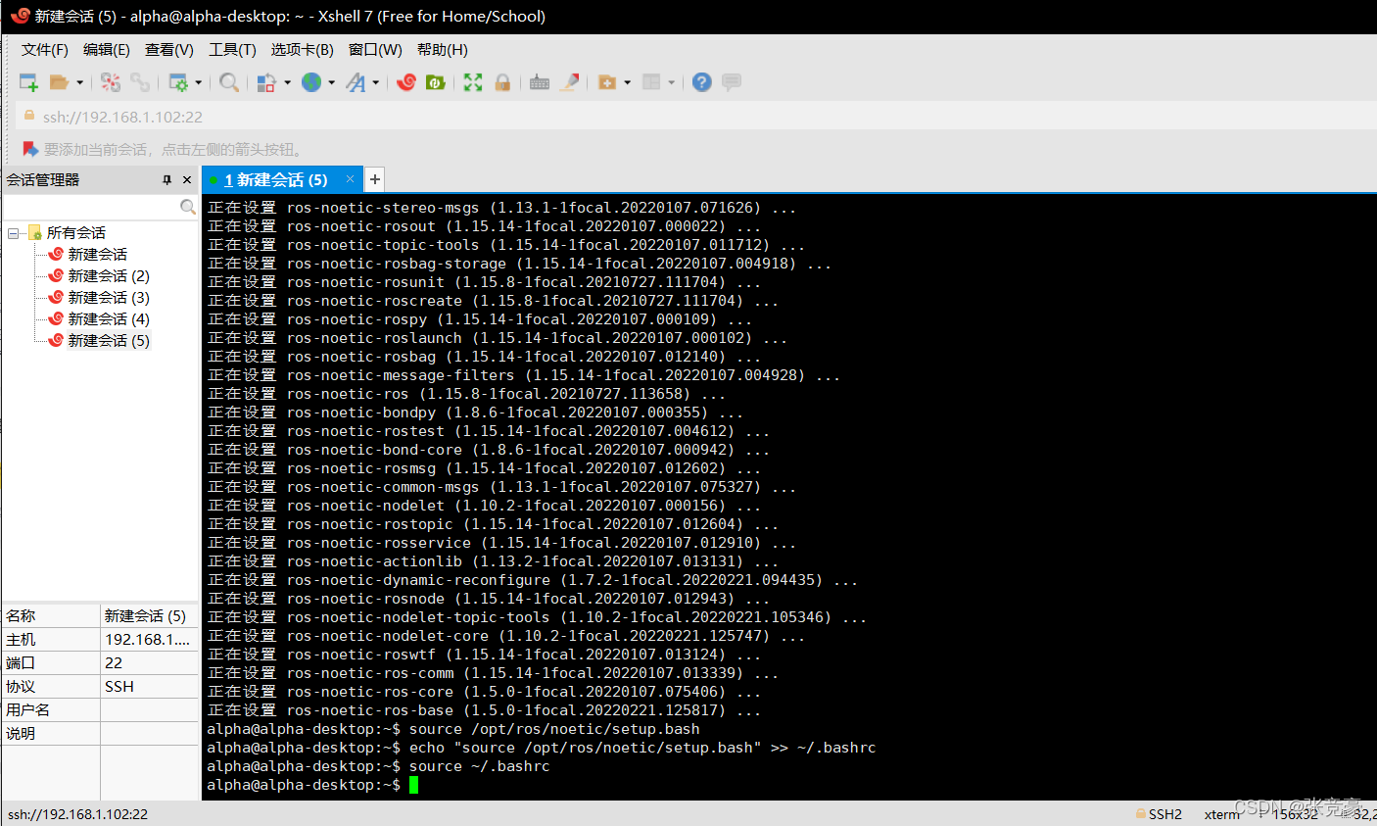This screenshot has height=826, width=1377.
Task: Click the gray chat bubble toolbar icon
Action: pos(732,82)
